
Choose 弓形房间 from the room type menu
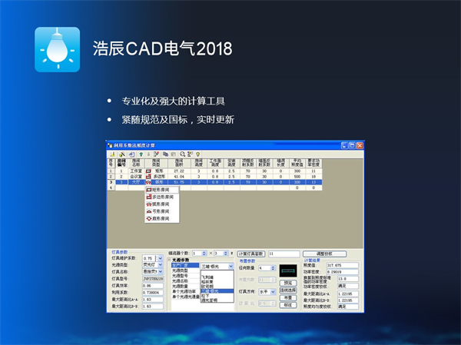[x=162, y=211]
